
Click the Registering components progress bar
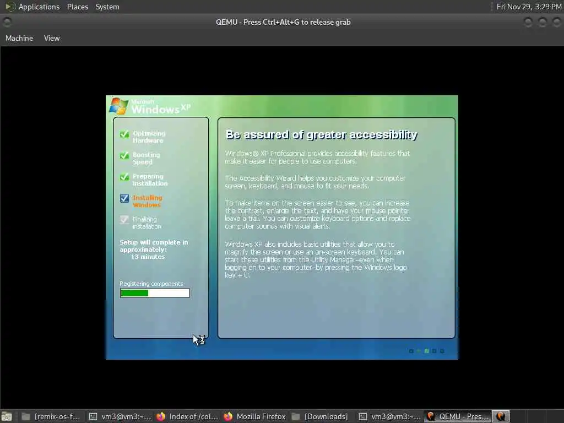[x=155, y=293]
